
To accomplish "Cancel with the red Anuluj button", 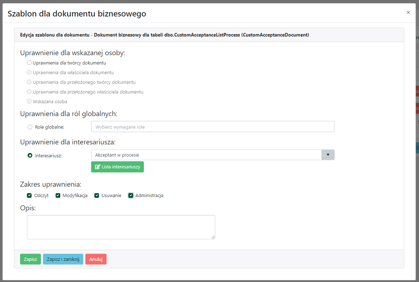I will [96, 259].
